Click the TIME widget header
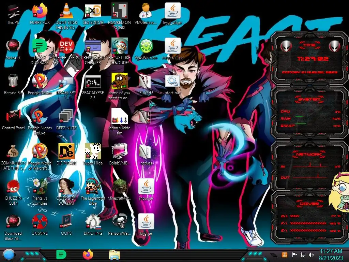This screenshot has width=349, height=262. 309,45
